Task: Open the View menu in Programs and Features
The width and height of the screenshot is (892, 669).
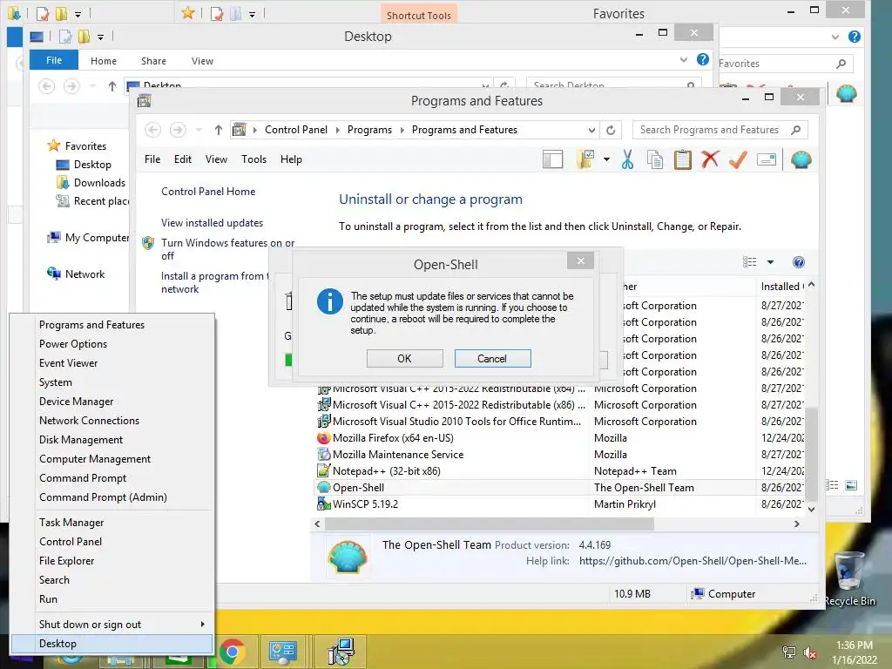Action: coord(216,159)
